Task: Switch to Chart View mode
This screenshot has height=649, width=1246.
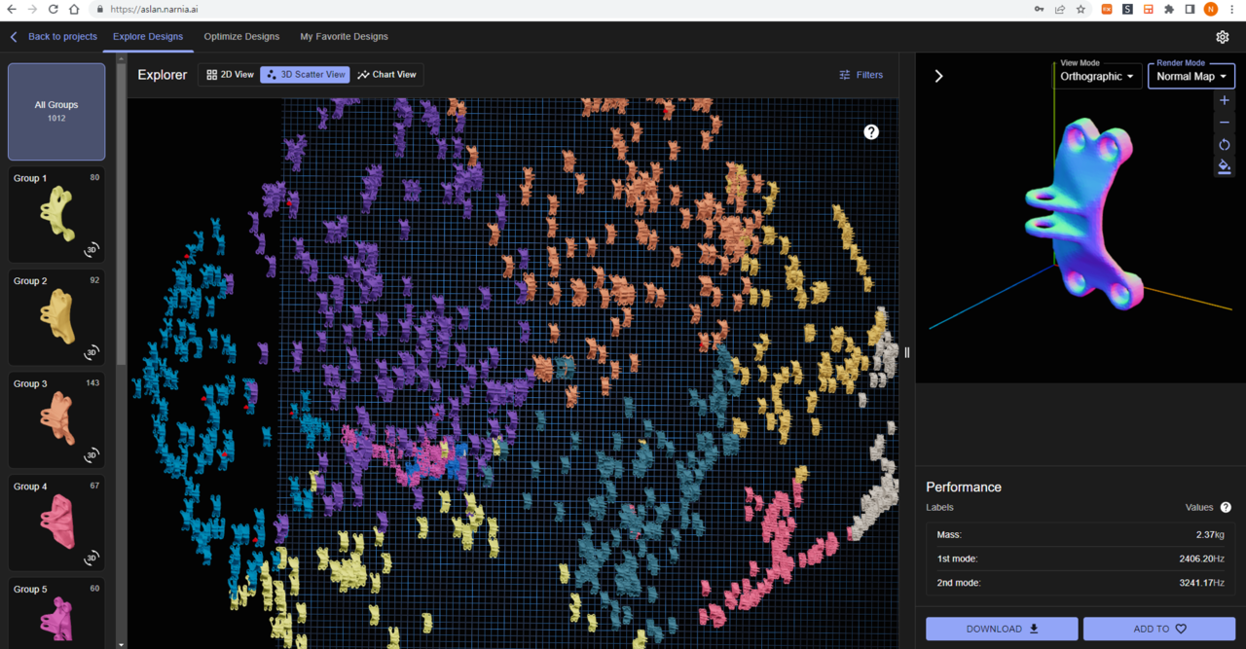Action: tap(386, 75)
